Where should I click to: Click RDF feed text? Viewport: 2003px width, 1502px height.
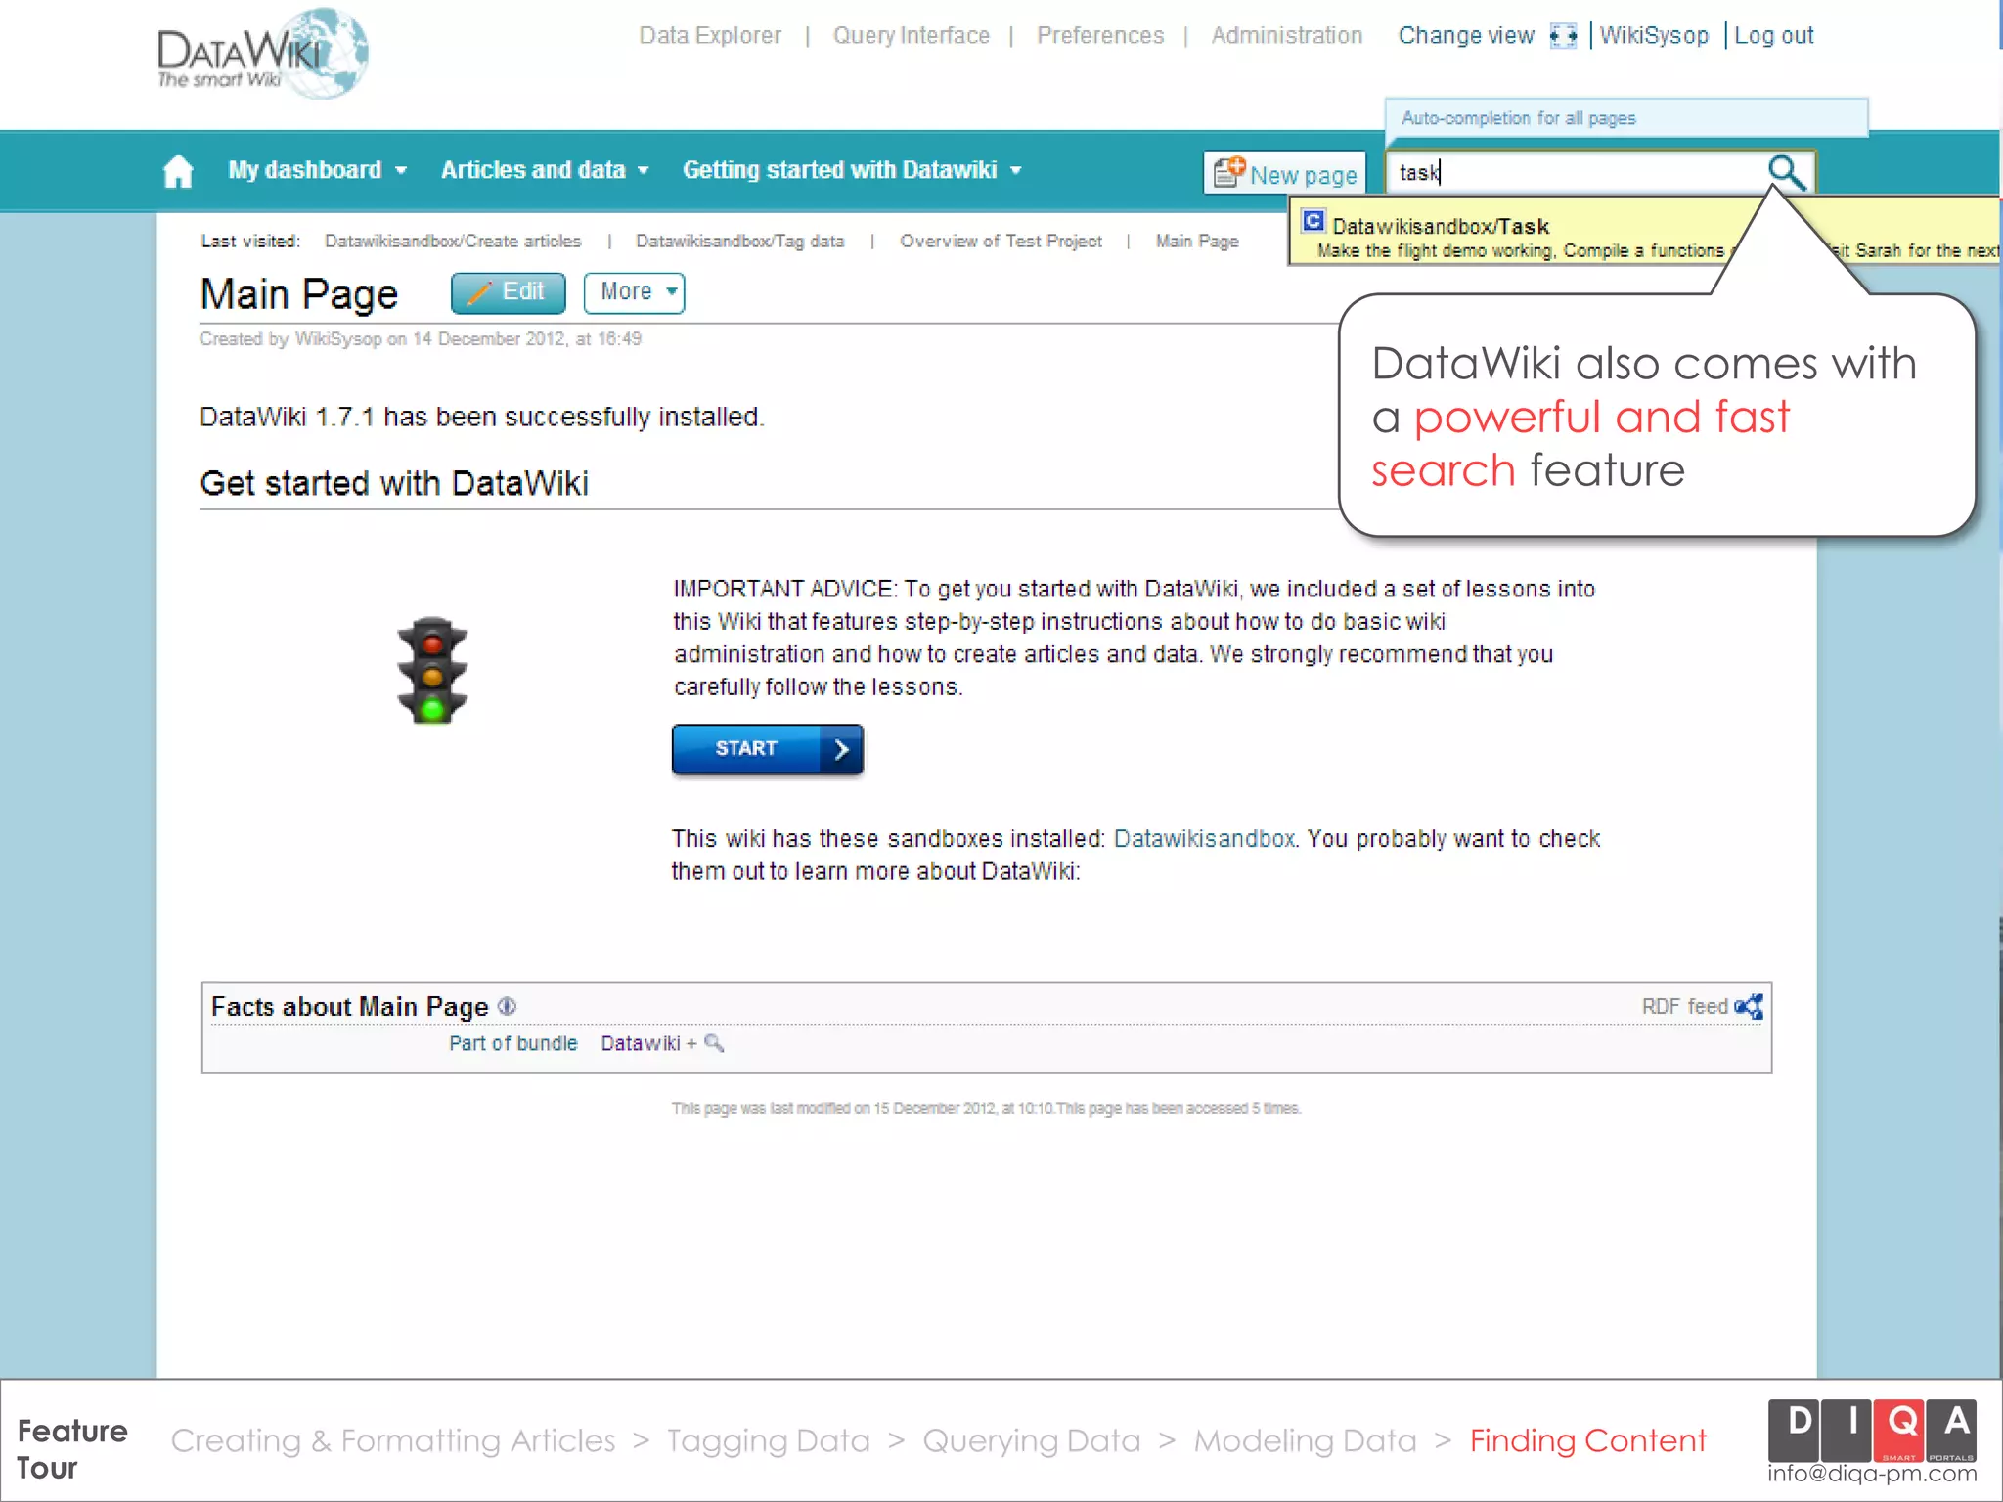tap(1684, 1006)
